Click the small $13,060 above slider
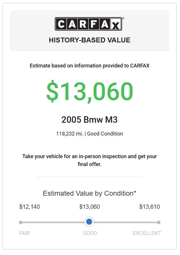180x255 pixels. pos(90,207)
